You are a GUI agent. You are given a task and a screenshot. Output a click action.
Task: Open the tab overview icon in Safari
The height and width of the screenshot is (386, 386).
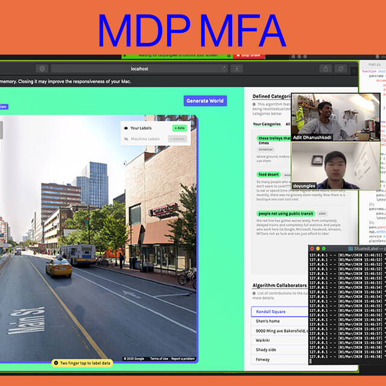(341, 68)
